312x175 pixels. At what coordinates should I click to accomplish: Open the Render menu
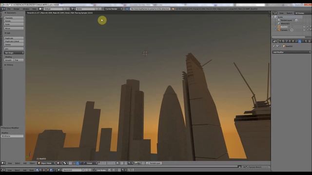(x=16, y=9)
